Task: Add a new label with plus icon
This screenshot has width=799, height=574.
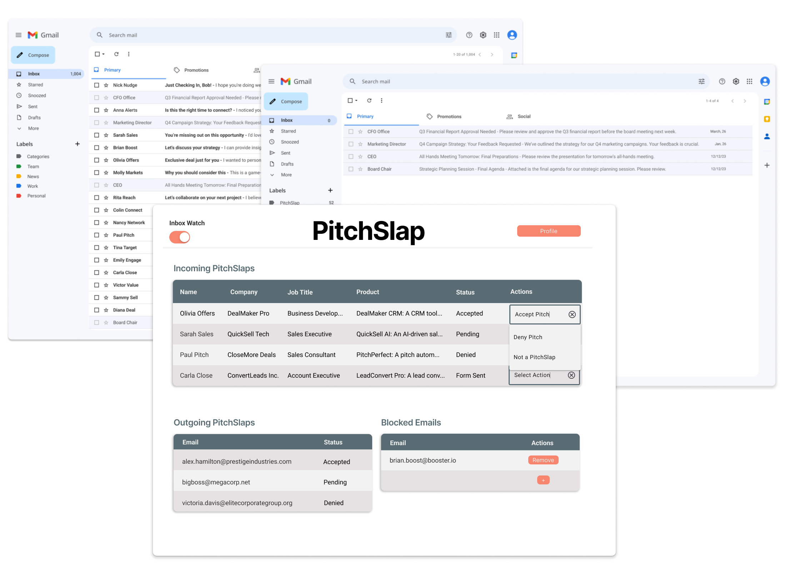Action: click(x=330, y=190)
